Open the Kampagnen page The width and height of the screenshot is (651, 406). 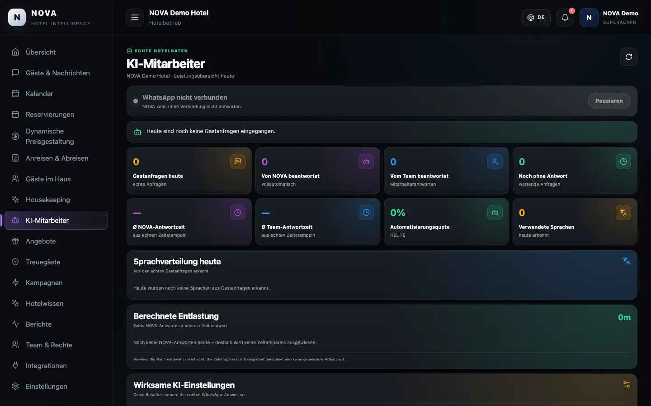pos(56,283)
